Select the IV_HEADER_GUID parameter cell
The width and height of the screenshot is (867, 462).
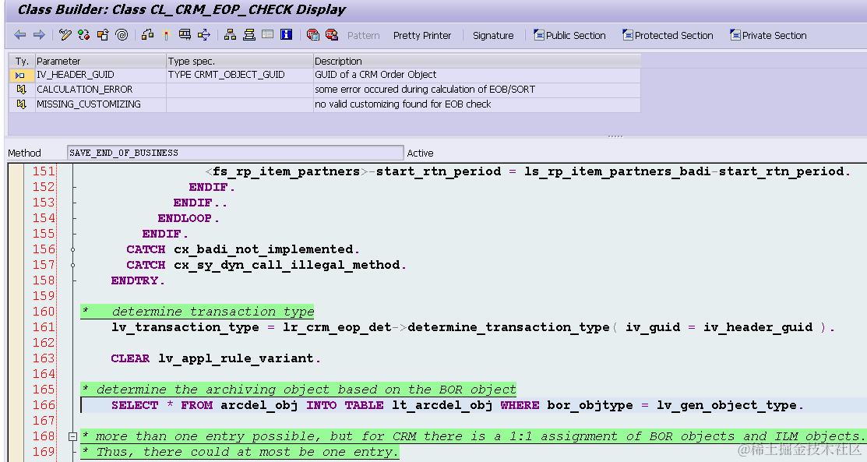pyautogui.click(x=100, y=75)
